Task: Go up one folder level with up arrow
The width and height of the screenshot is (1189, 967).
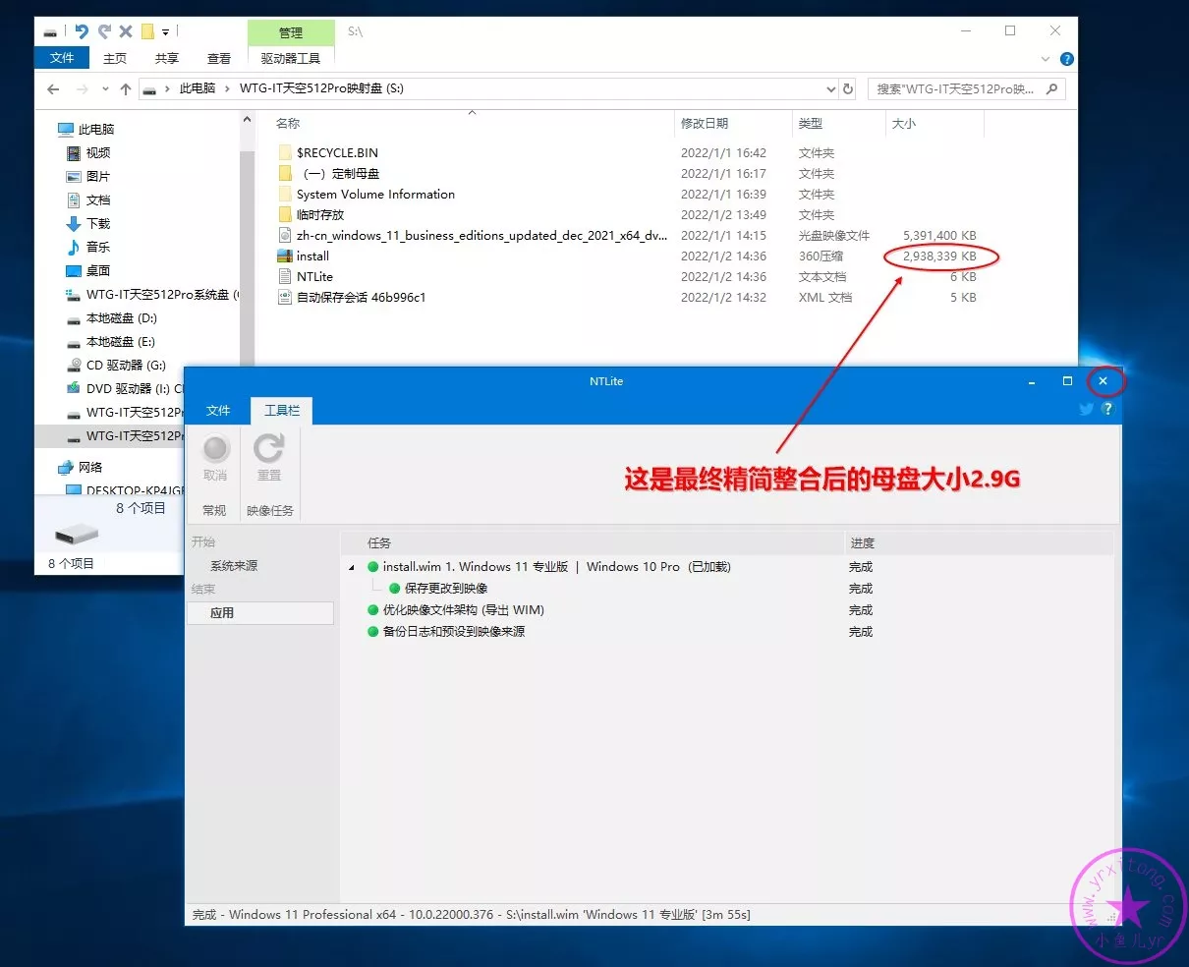Action: click(x=126, y=89)
